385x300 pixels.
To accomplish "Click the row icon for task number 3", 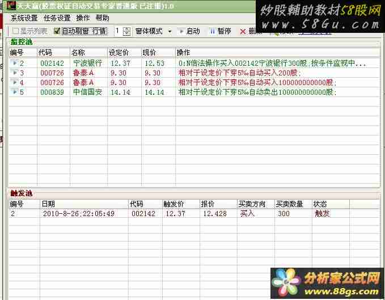I will point(15,73).
